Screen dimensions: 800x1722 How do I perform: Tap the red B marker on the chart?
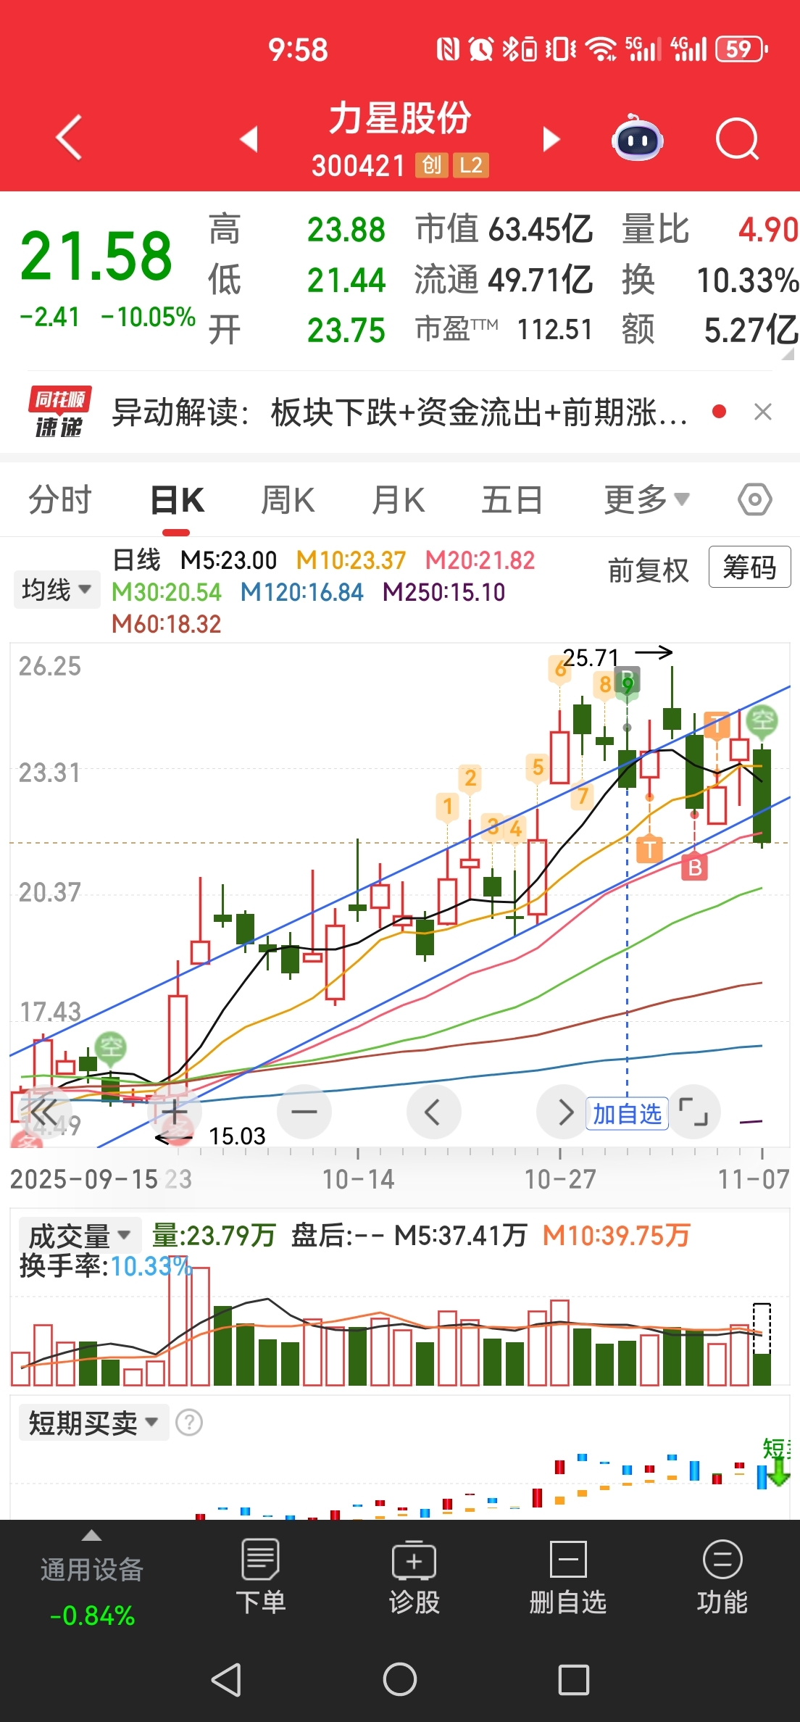pos(694,867)
